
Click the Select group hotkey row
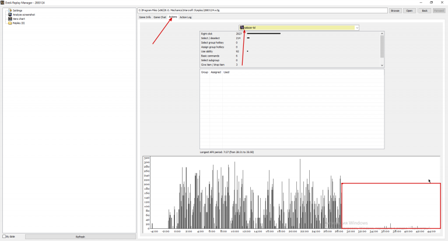[290, 42]
